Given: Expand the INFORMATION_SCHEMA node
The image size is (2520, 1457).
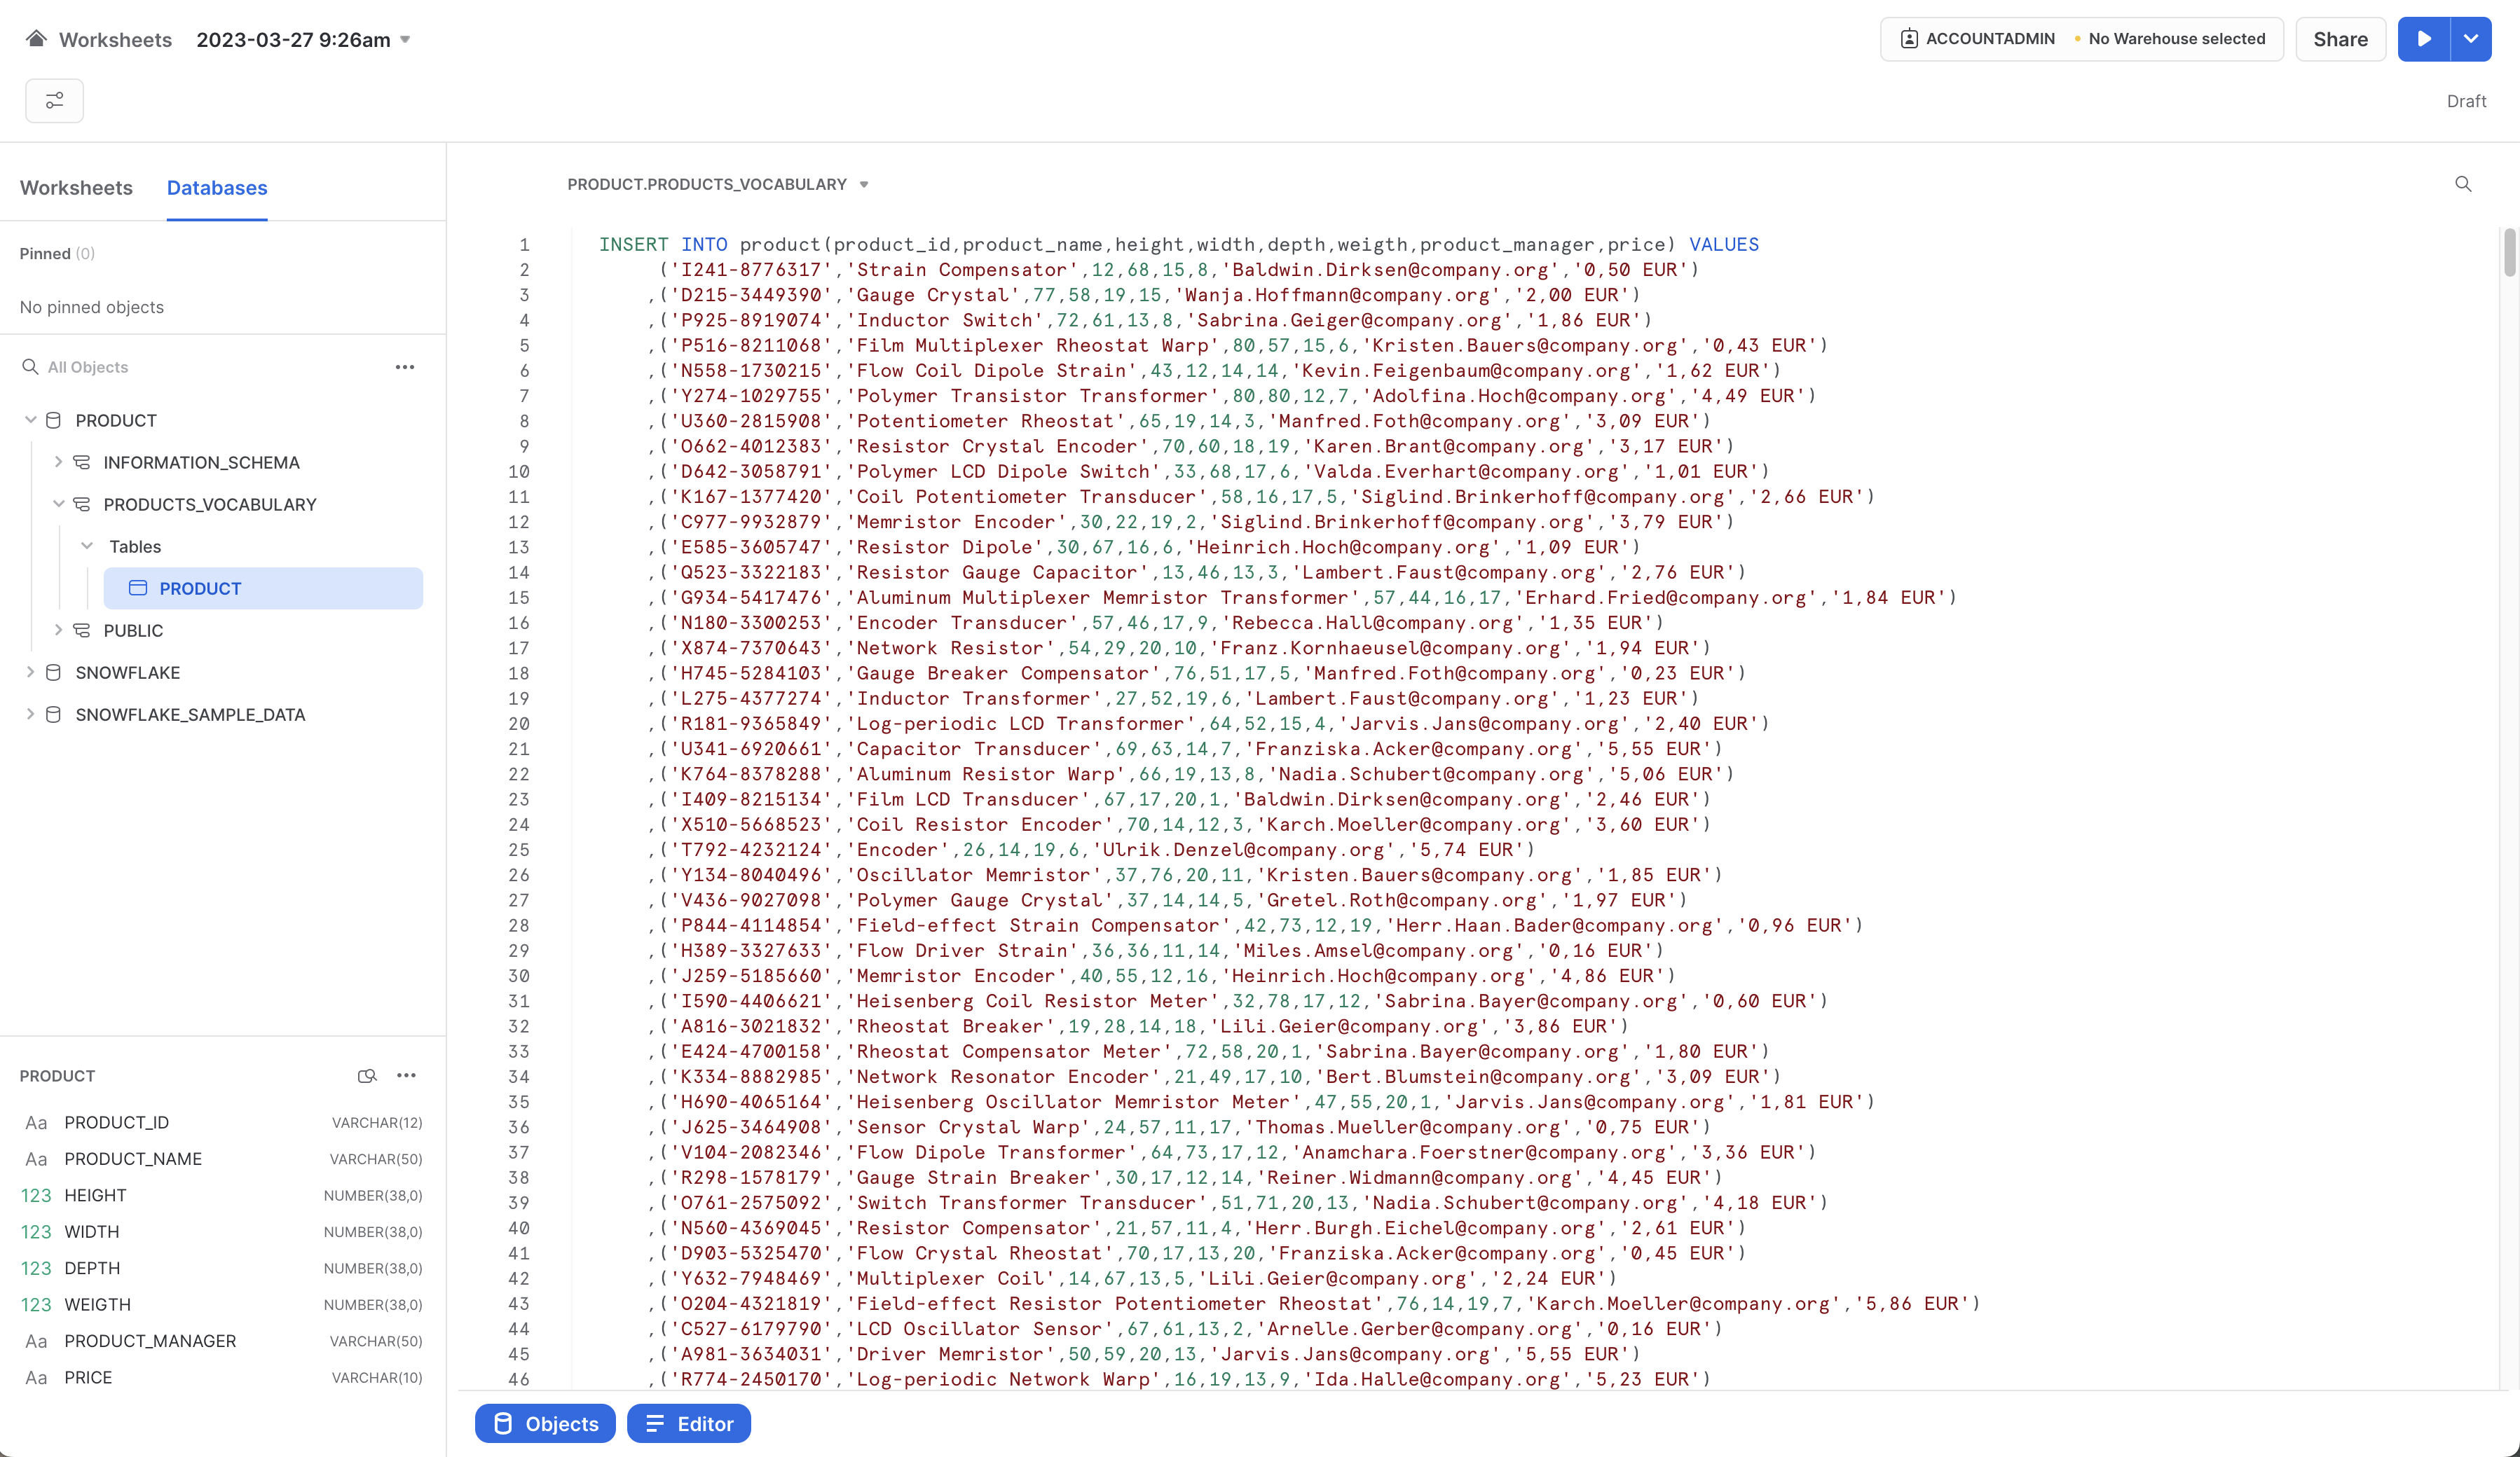Looking at the screenshot, I should (58, 462).
